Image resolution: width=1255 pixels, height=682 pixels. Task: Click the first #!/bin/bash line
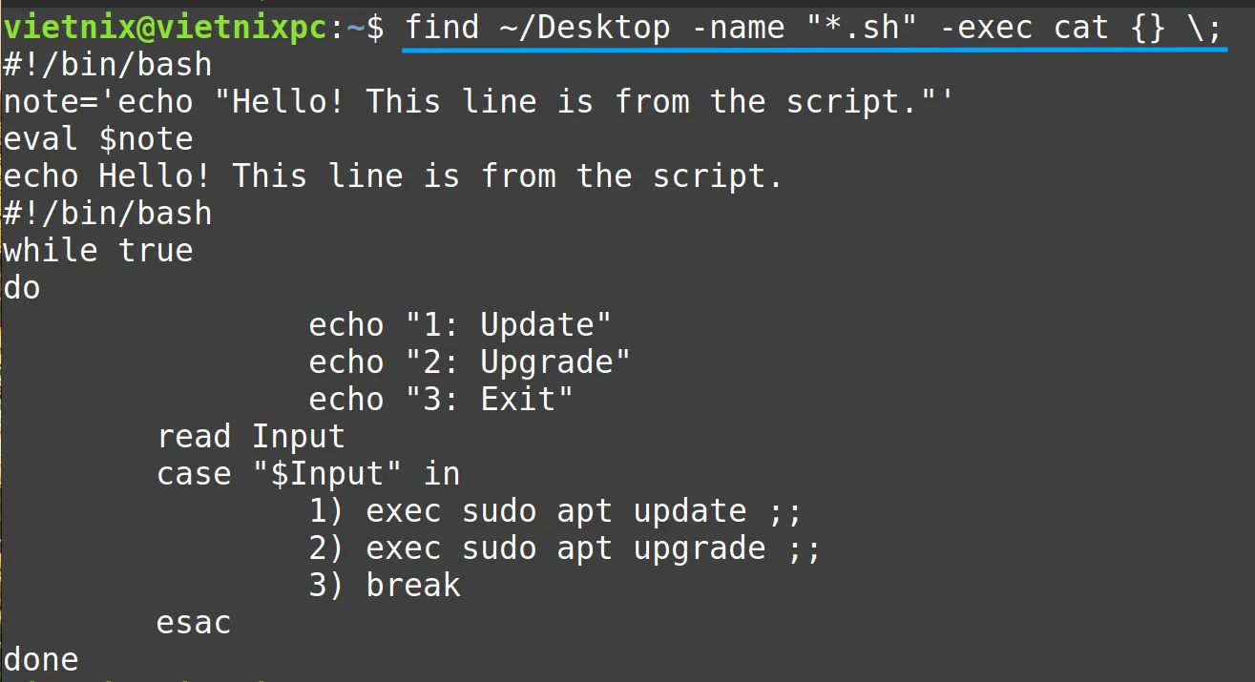108,65
